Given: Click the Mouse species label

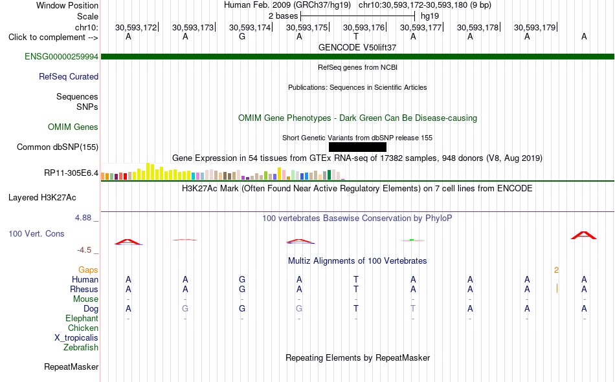Looking at the screenshot, I should 85,299.
